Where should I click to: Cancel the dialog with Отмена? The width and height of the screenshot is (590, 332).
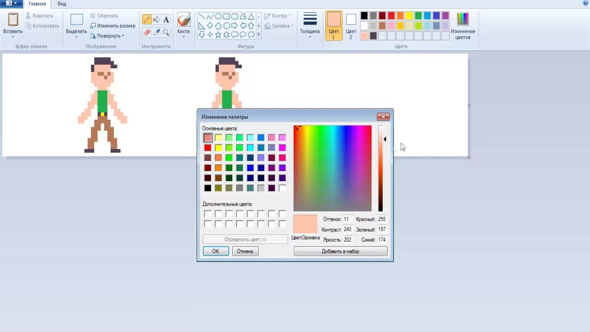click(x=245, y=251)
